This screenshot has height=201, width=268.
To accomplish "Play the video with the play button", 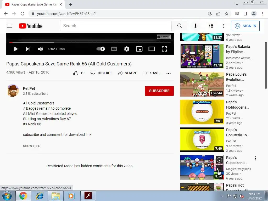I will click(15, 49).
